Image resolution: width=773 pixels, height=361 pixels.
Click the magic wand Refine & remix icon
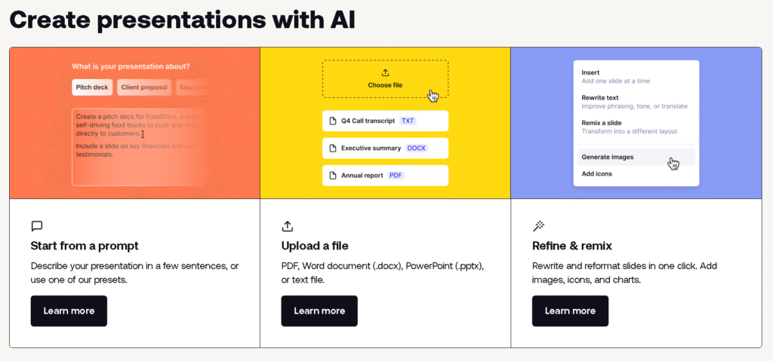tap(538, 225)
